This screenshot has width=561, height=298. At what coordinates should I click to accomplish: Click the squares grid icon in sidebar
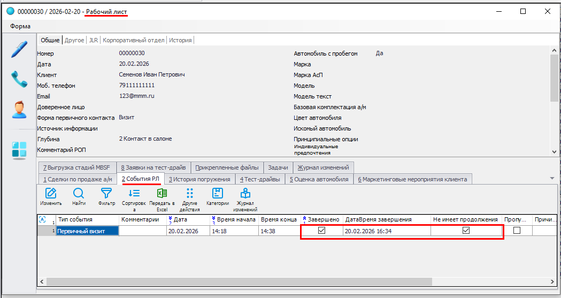pyautogui.click(x=19, y=150)
